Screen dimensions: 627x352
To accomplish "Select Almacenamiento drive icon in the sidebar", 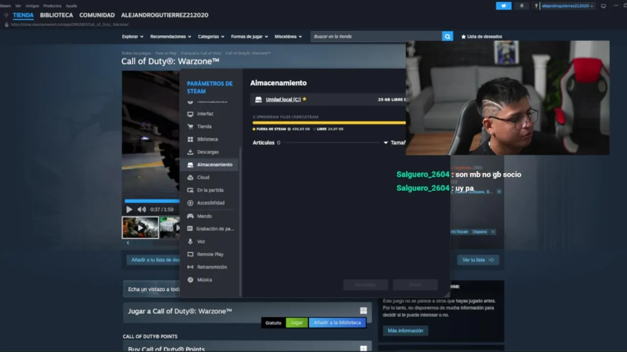I will pos(190,165).
